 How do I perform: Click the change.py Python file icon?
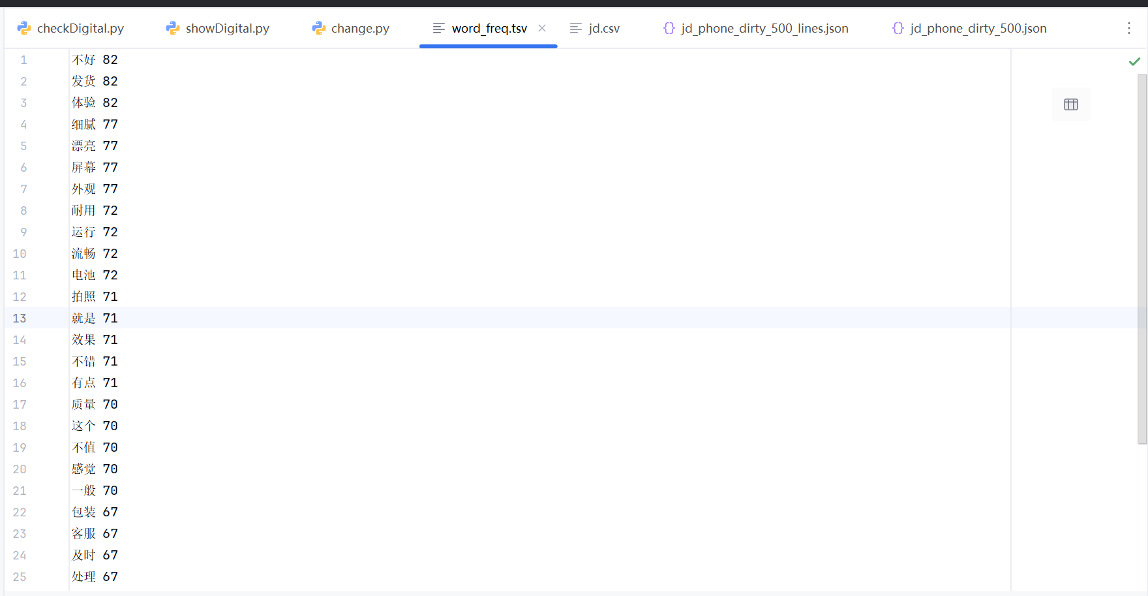pyautogui.click(x=318, y=28)
